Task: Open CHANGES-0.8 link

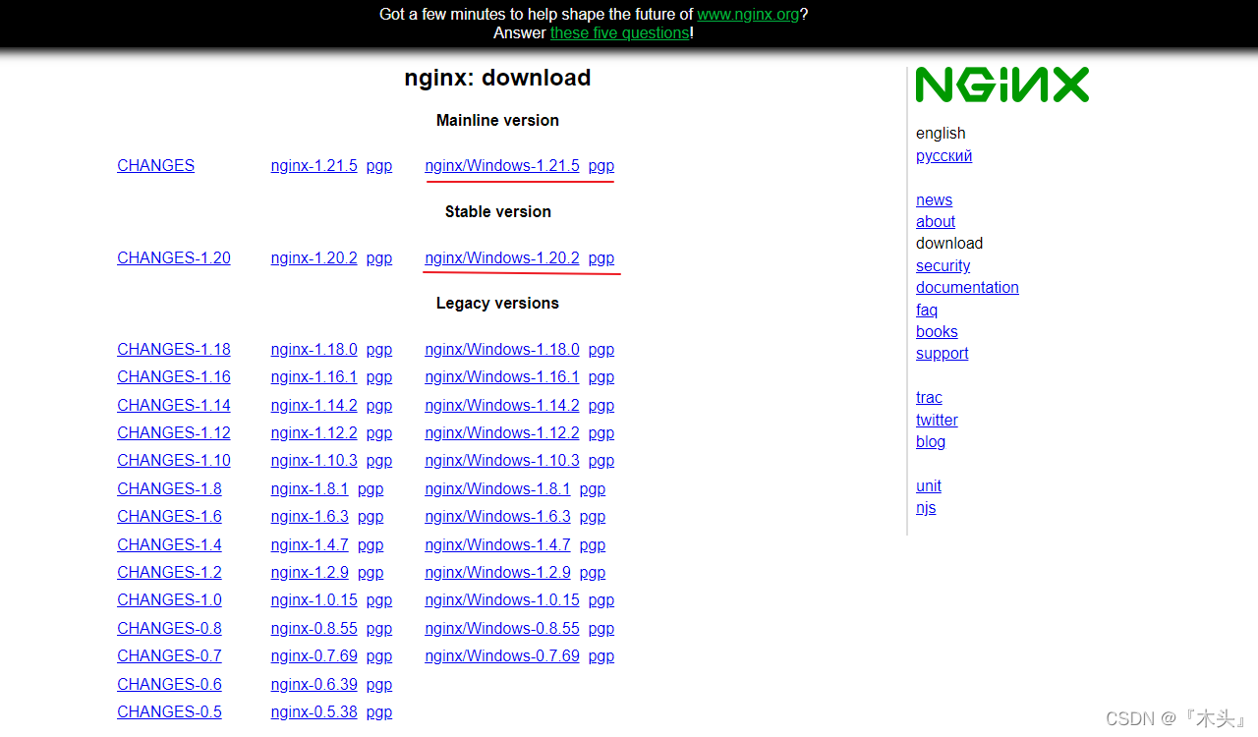Action: click(169, 628)
